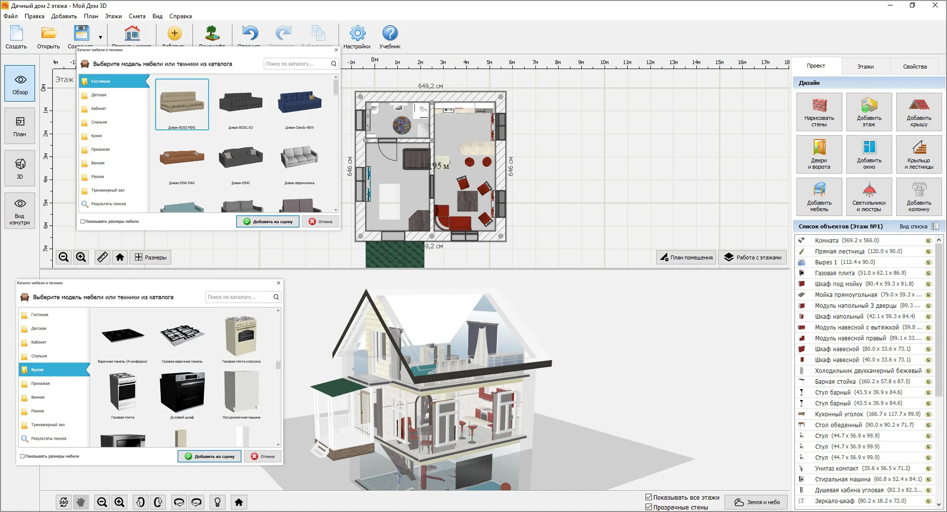Open Тренажерный зал in lower catalog

click(54, 425)
